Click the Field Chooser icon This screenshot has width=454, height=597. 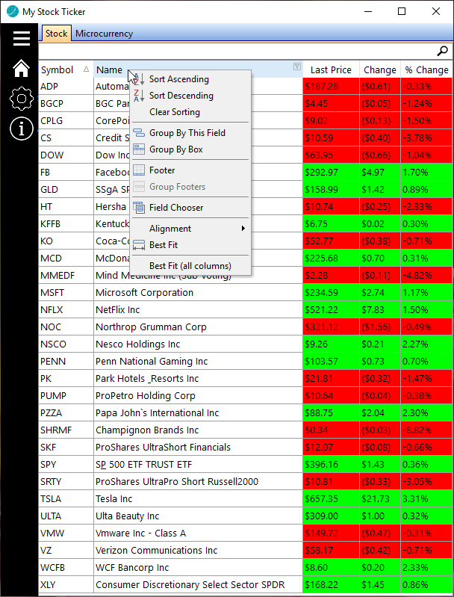(139, 208)
